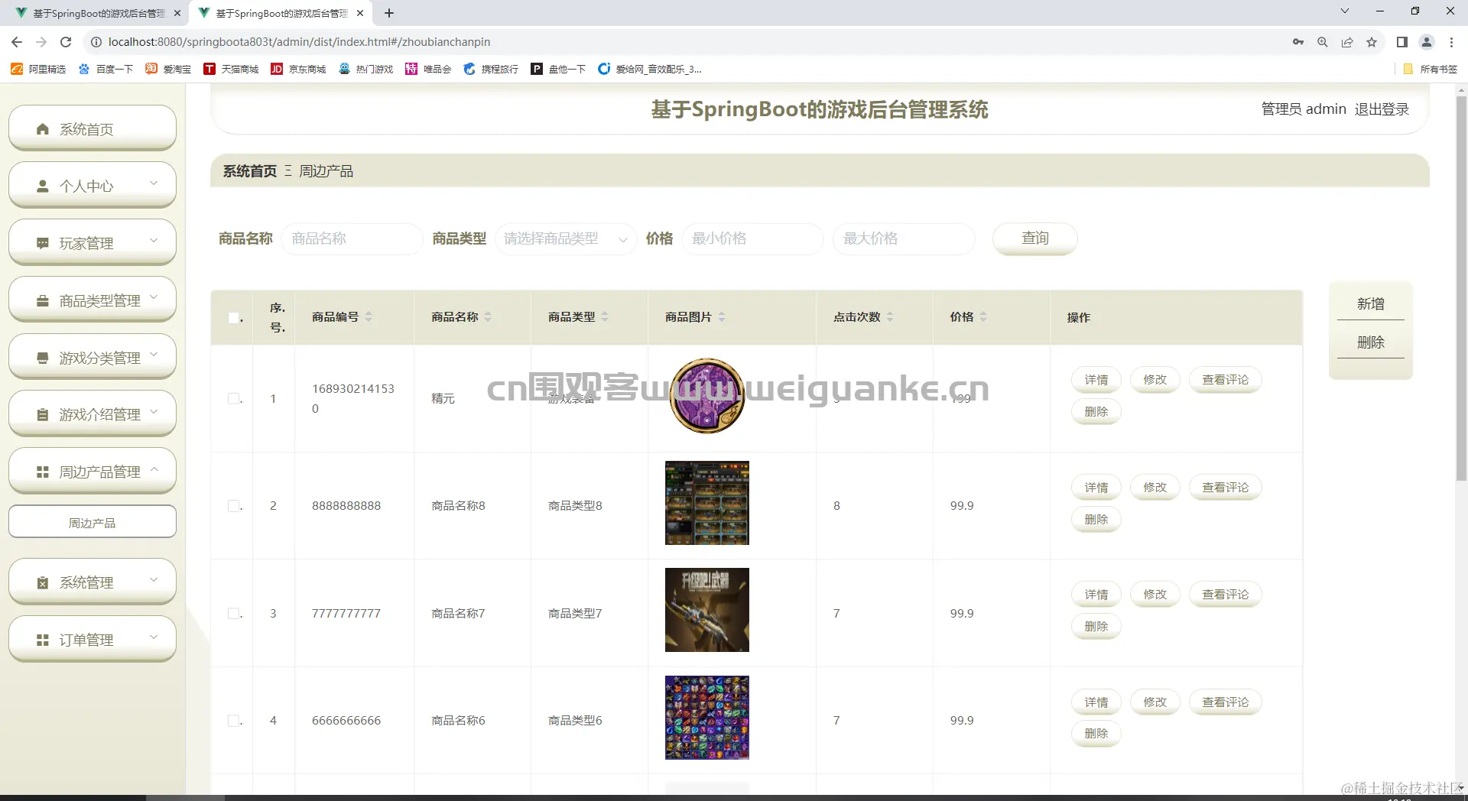Open a new browser tab with plus
Viewport: 1468px width, 801px height.
(x=389, y=13)
